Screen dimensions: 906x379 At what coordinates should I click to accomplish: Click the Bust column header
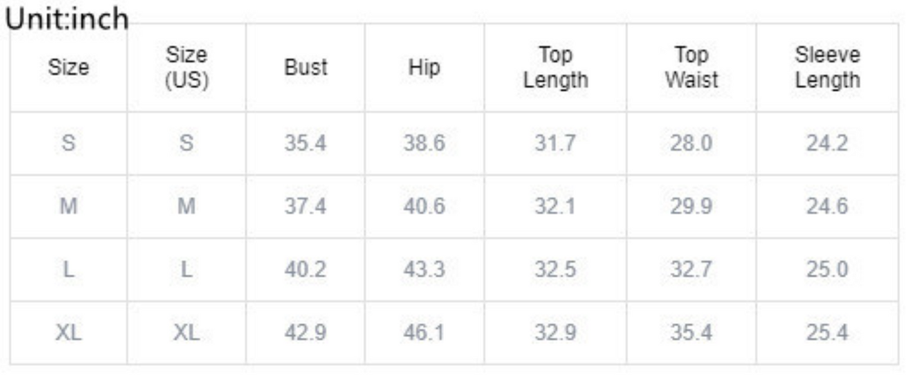click(x=305, y=68)
